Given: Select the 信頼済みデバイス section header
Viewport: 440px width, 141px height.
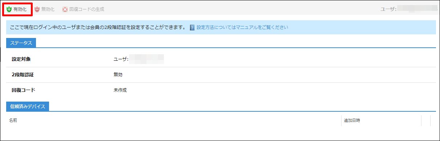Looking at the screenshot, I should click(28, 107).
